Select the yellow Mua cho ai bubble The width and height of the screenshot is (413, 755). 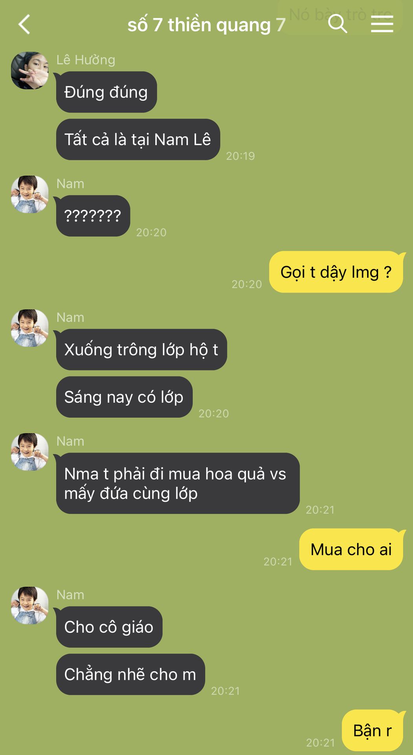pos(351,549)
